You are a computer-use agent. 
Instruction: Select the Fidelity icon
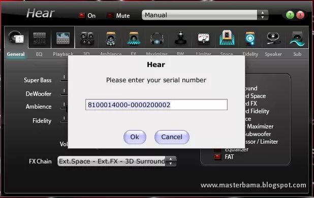(x=250, y=38)
